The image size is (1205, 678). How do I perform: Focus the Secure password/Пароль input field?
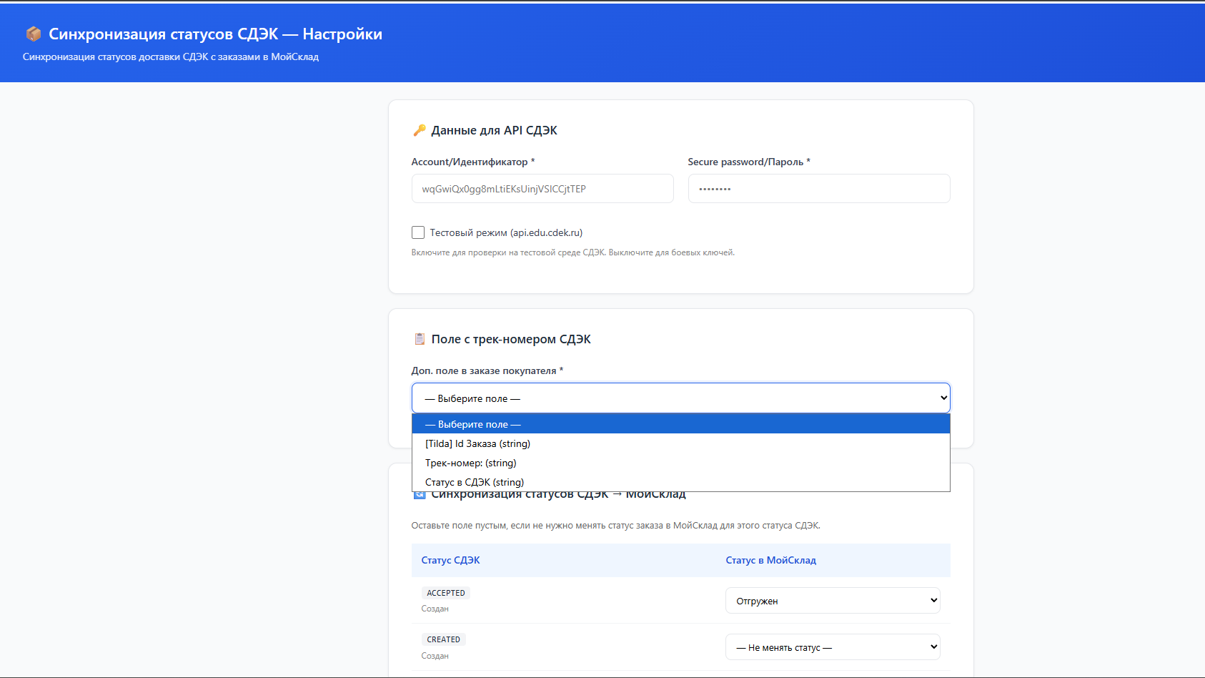[819, 189]
